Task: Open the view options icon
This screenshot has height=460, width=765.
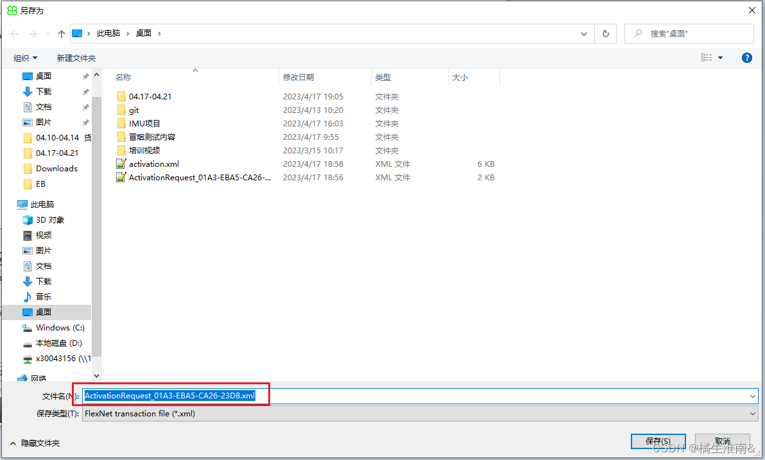Action: 707,58
